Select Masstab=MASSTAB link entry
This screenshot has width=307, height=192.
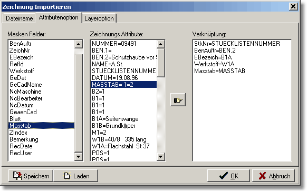tap(242, 71)
